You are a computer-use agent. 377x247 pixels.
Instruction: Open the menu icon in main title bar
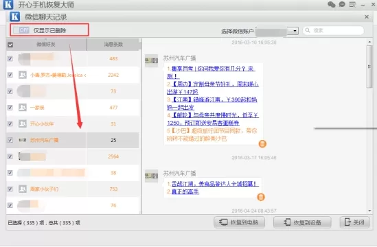click(x=352, y=4)
